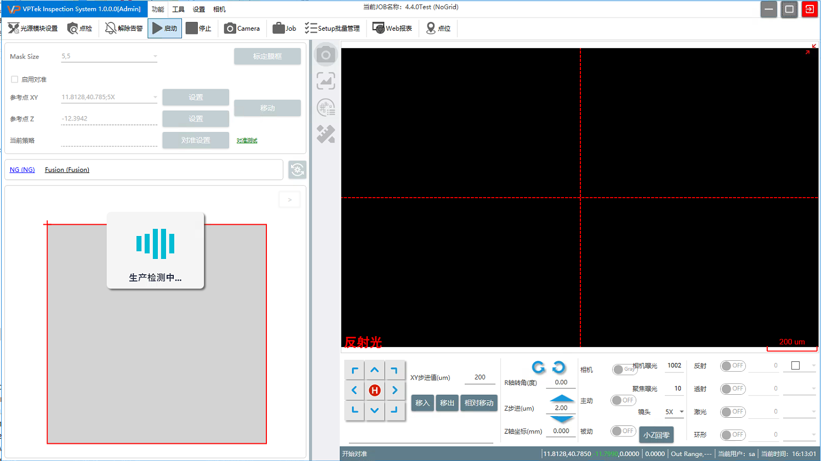
Task: Toggle the 激光 laser switch
Action: (733, 412)
